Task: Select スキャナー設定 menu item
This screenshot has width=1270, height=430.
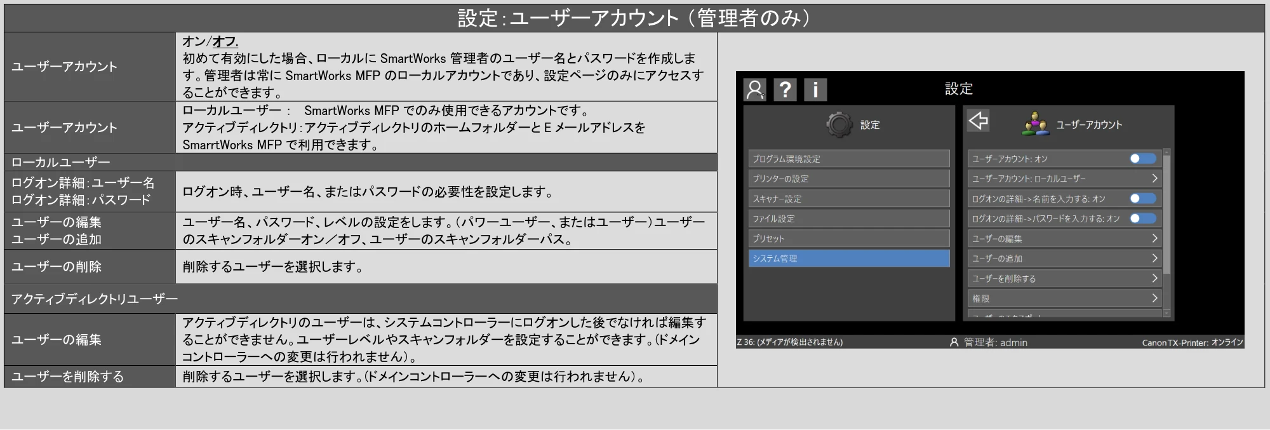Action: coord(849,199)
